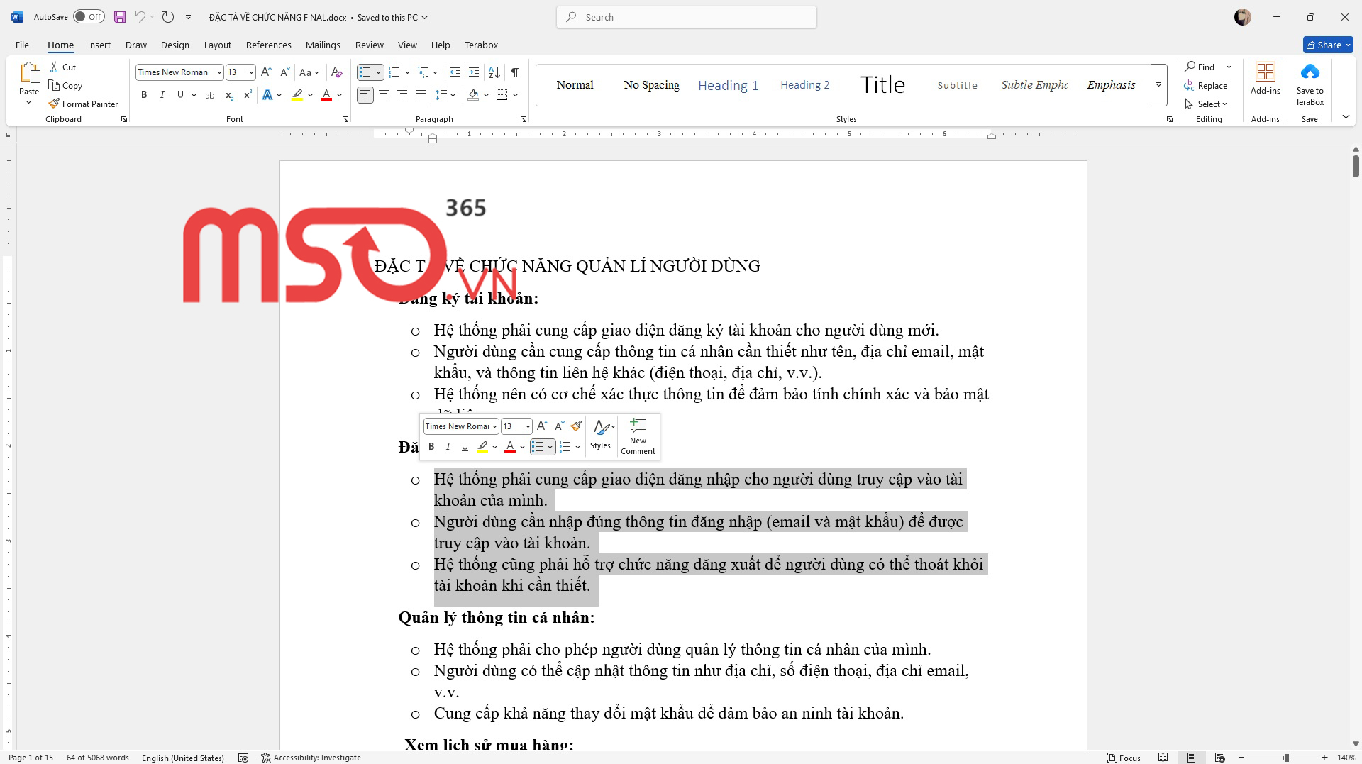Open the Times New Roman font dropdown
The image size is (1362, 764).
(x=219, y=72)
